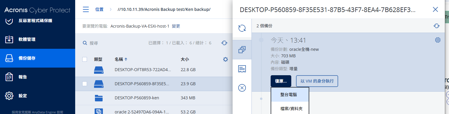Click 以 VM 的身分執行 button
The image size is (449, 114).
point(317,81)
